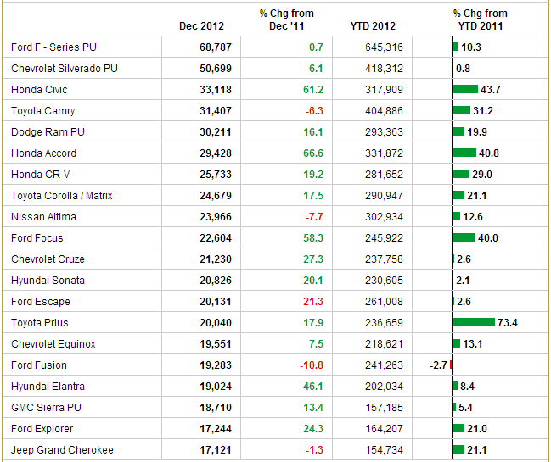Click the 236,659 YTD 2012 value
The width and height of the screenshot is (551, 462).
[384, 323]
